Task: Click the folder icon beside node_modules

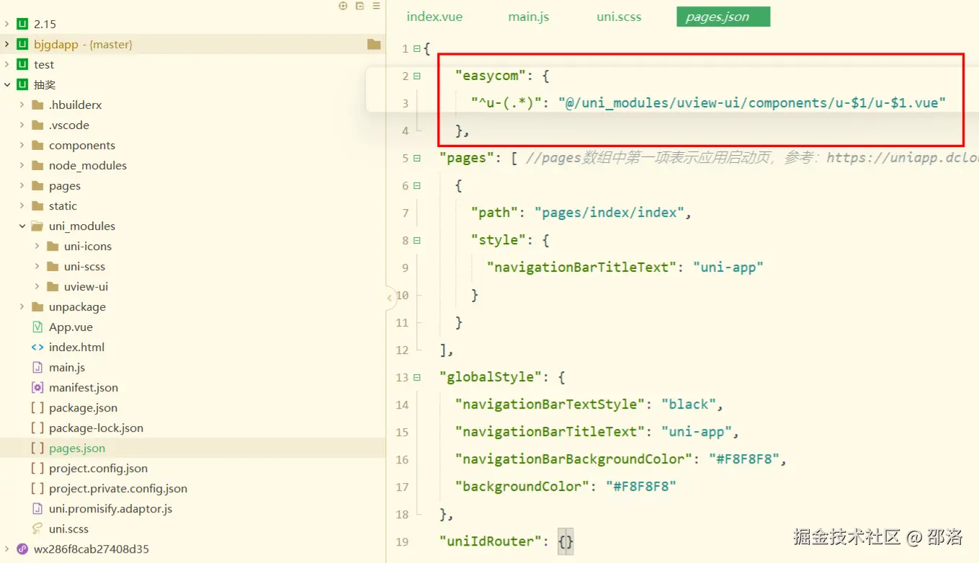Action: [37, 165]
